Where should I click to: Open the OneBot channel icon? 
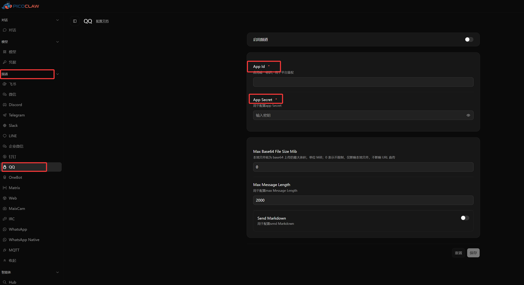click(x=5, y=177)
